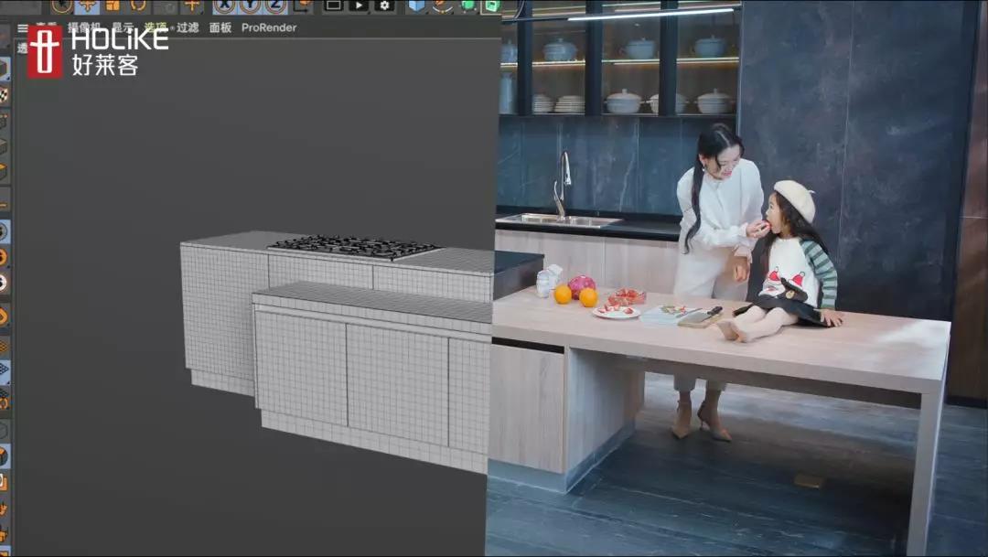Select the Rotate tool in top toolbar
The height and width of the screenshot is (557, 988).
pyautogui.click(x=138, y=5)
